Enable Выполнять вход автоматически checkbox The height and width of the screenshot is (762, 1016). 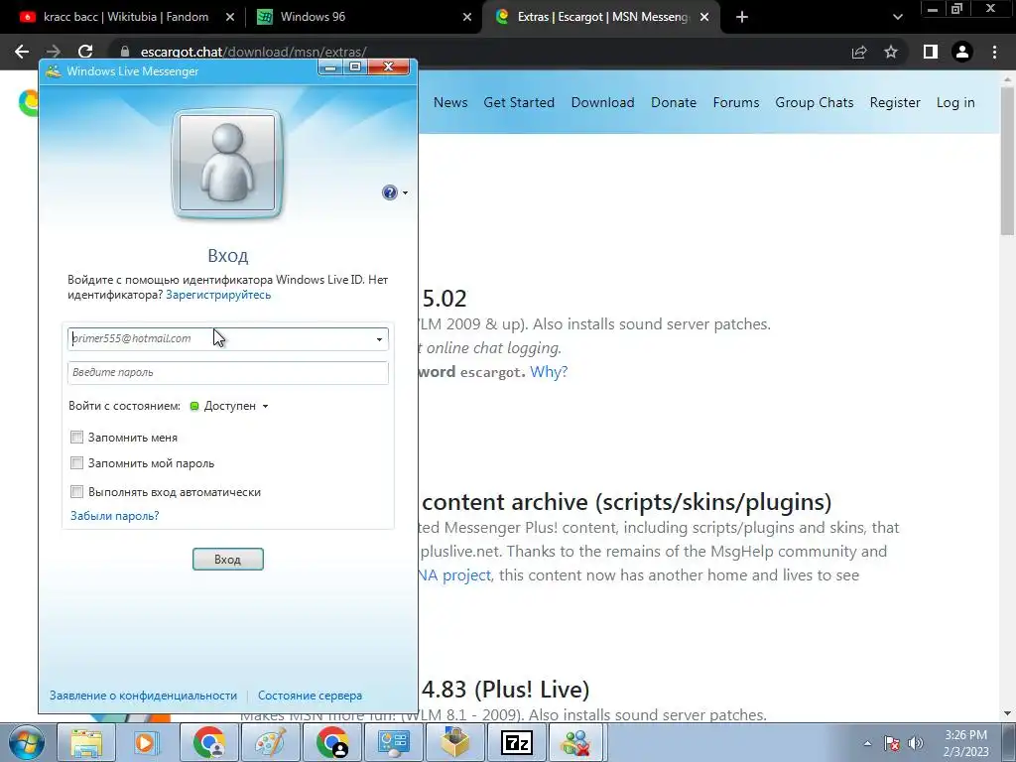[x=77, y=492]
